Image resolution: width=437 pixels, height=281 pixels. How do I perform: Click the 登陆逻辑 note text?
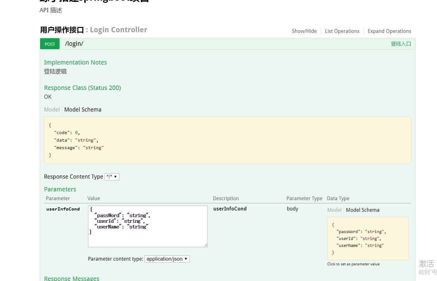[x=55, y=71]
